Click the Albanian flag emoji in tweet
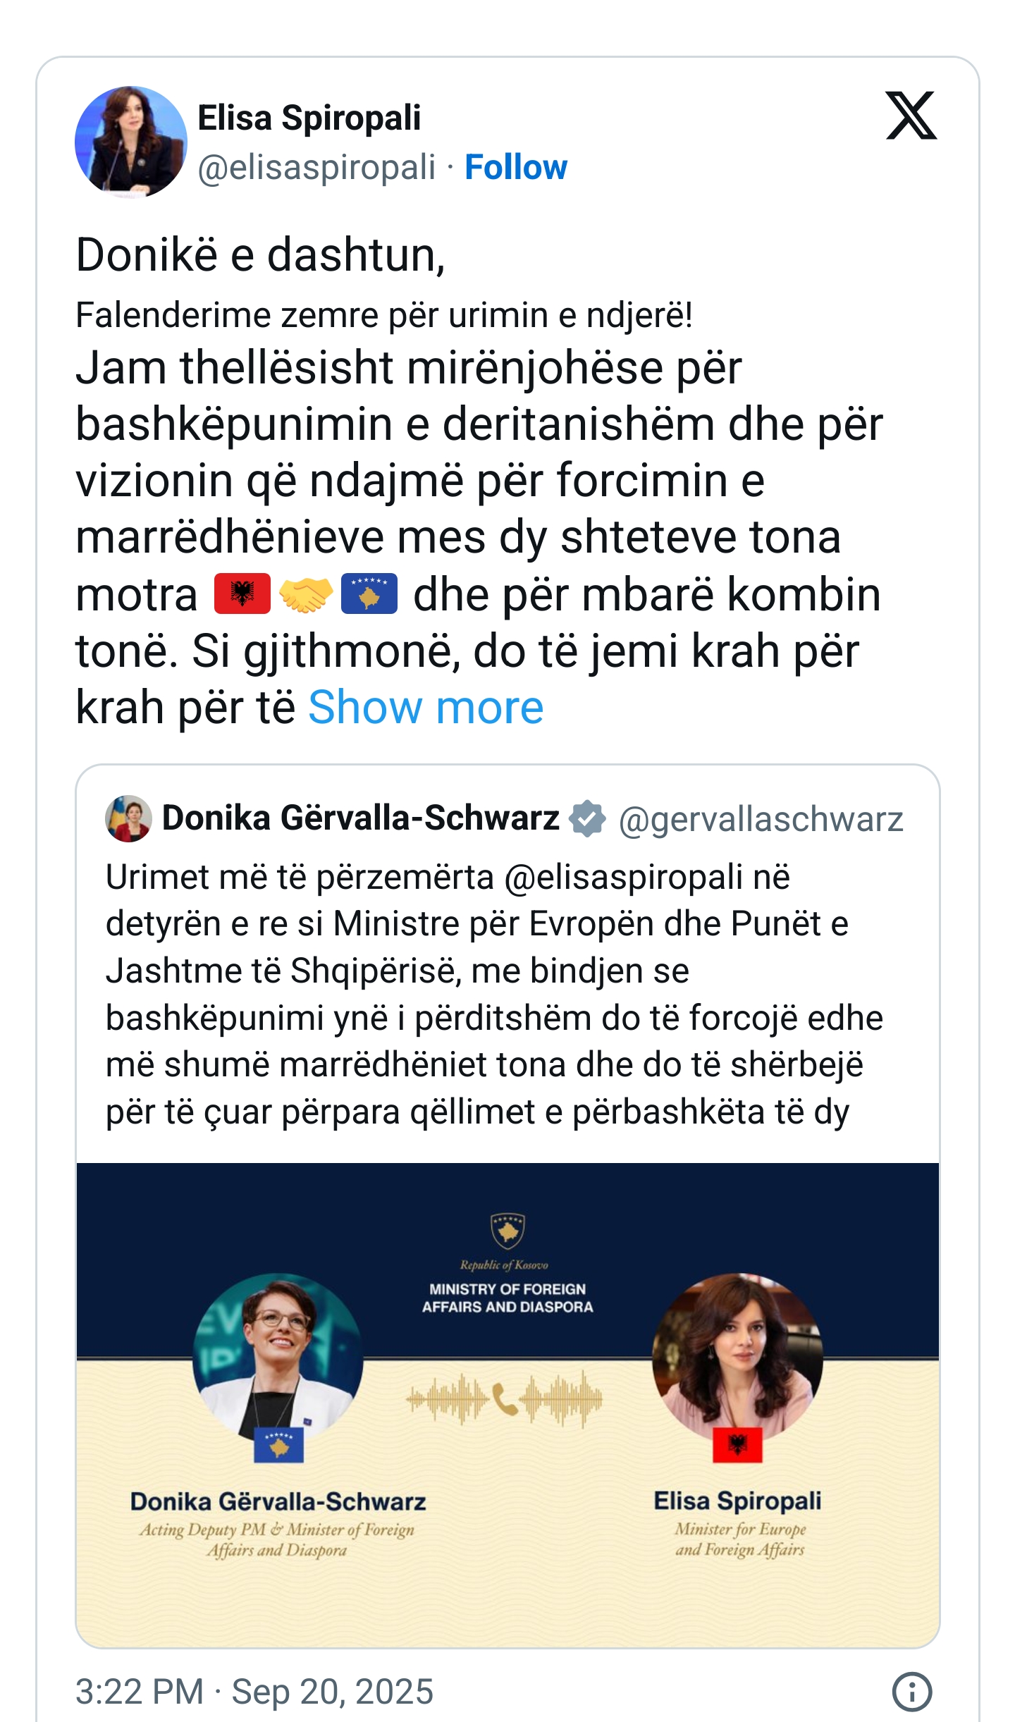1015x1722 pixels. coord(242,594)
